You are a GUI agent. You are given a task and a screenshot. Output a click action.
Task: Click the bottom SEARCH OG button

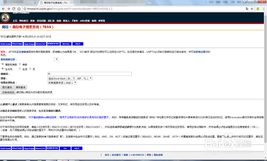(52, 148)
